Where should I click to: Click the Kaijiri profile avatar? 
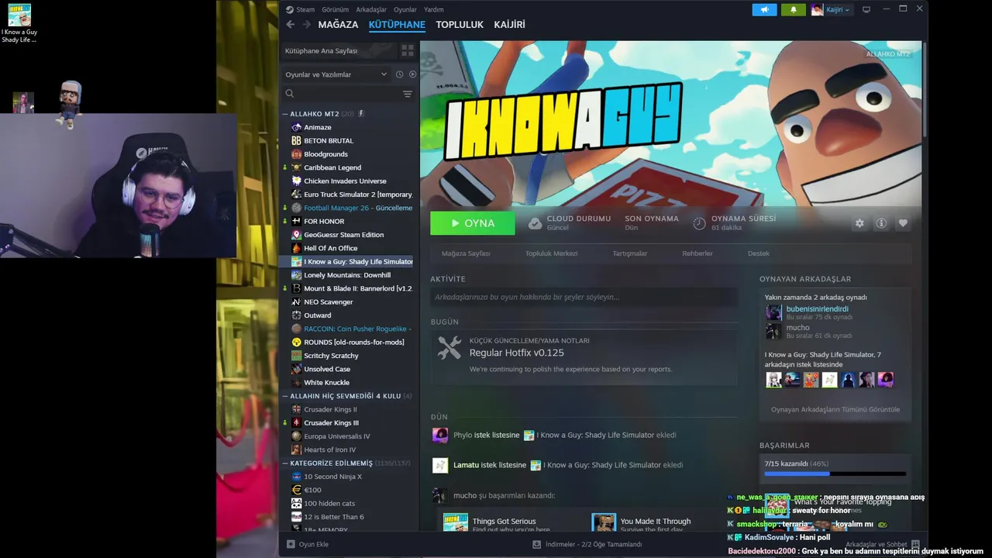tap(817, 9)
